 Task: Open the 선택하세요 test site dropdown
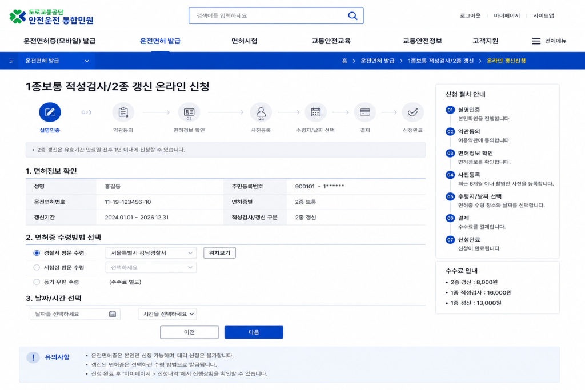[x=151, y=267]
